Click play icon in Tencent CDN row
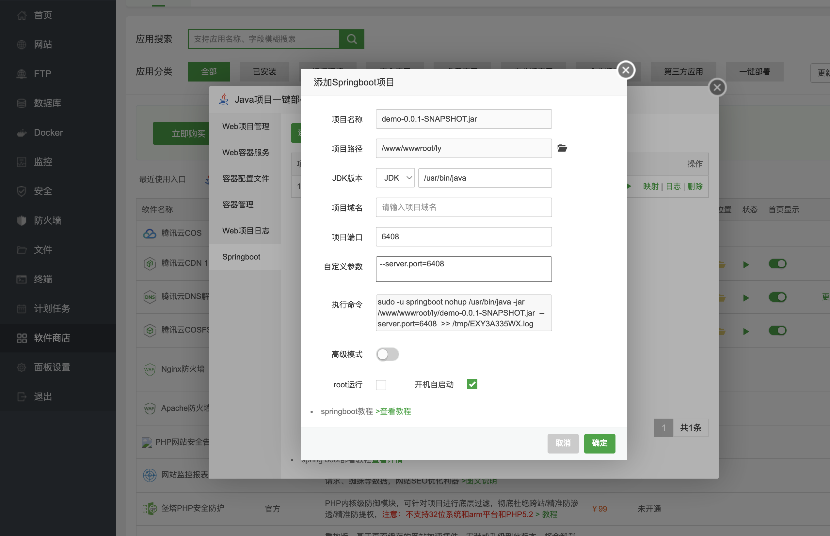The image size is (830, 536). click(x=746, y=264)
